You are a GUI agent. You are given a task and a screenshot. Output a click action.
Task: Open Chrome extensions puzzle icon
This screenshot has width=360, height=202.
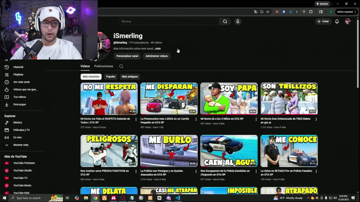coord(311,12)
